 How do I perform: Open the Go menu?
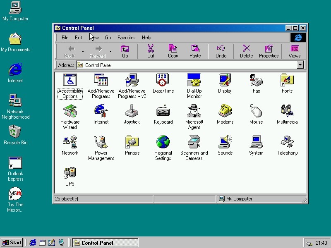pos(108,38)
